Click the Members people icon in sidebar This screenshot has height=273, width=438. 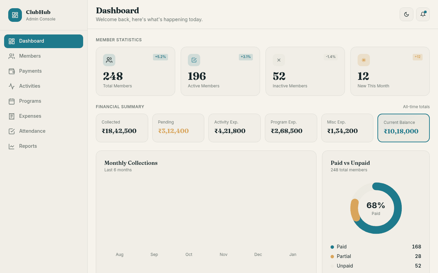12,56
